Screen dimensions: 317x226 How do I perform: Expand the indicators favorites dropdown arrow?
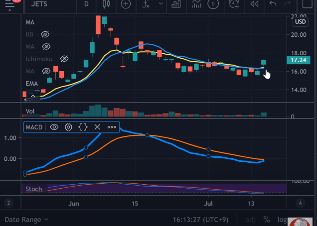[160, 3]
